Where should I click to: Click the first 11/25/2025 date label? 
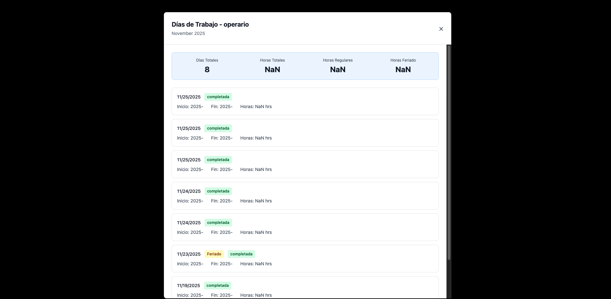click(x=189, y=97)
